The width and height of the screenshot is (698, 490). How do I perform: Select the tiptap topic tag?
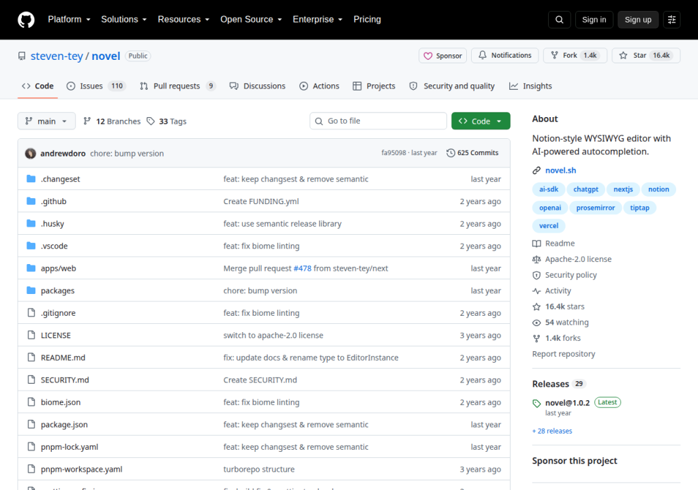639,208
